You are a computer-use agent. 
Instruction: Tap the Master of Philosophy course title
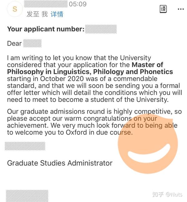(90, 68)
